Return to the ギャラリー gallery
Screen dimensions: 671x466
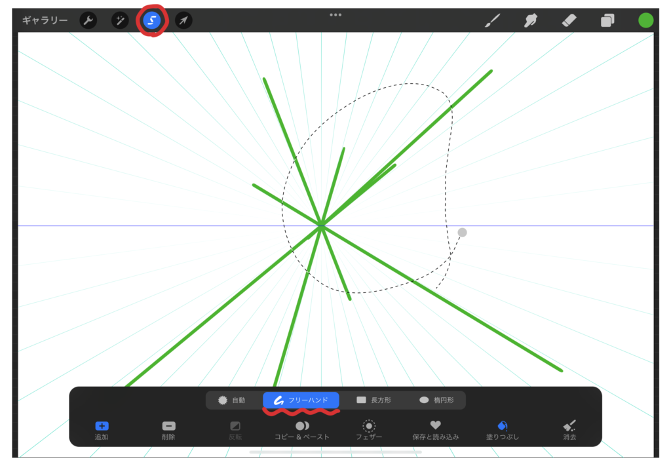45,20
